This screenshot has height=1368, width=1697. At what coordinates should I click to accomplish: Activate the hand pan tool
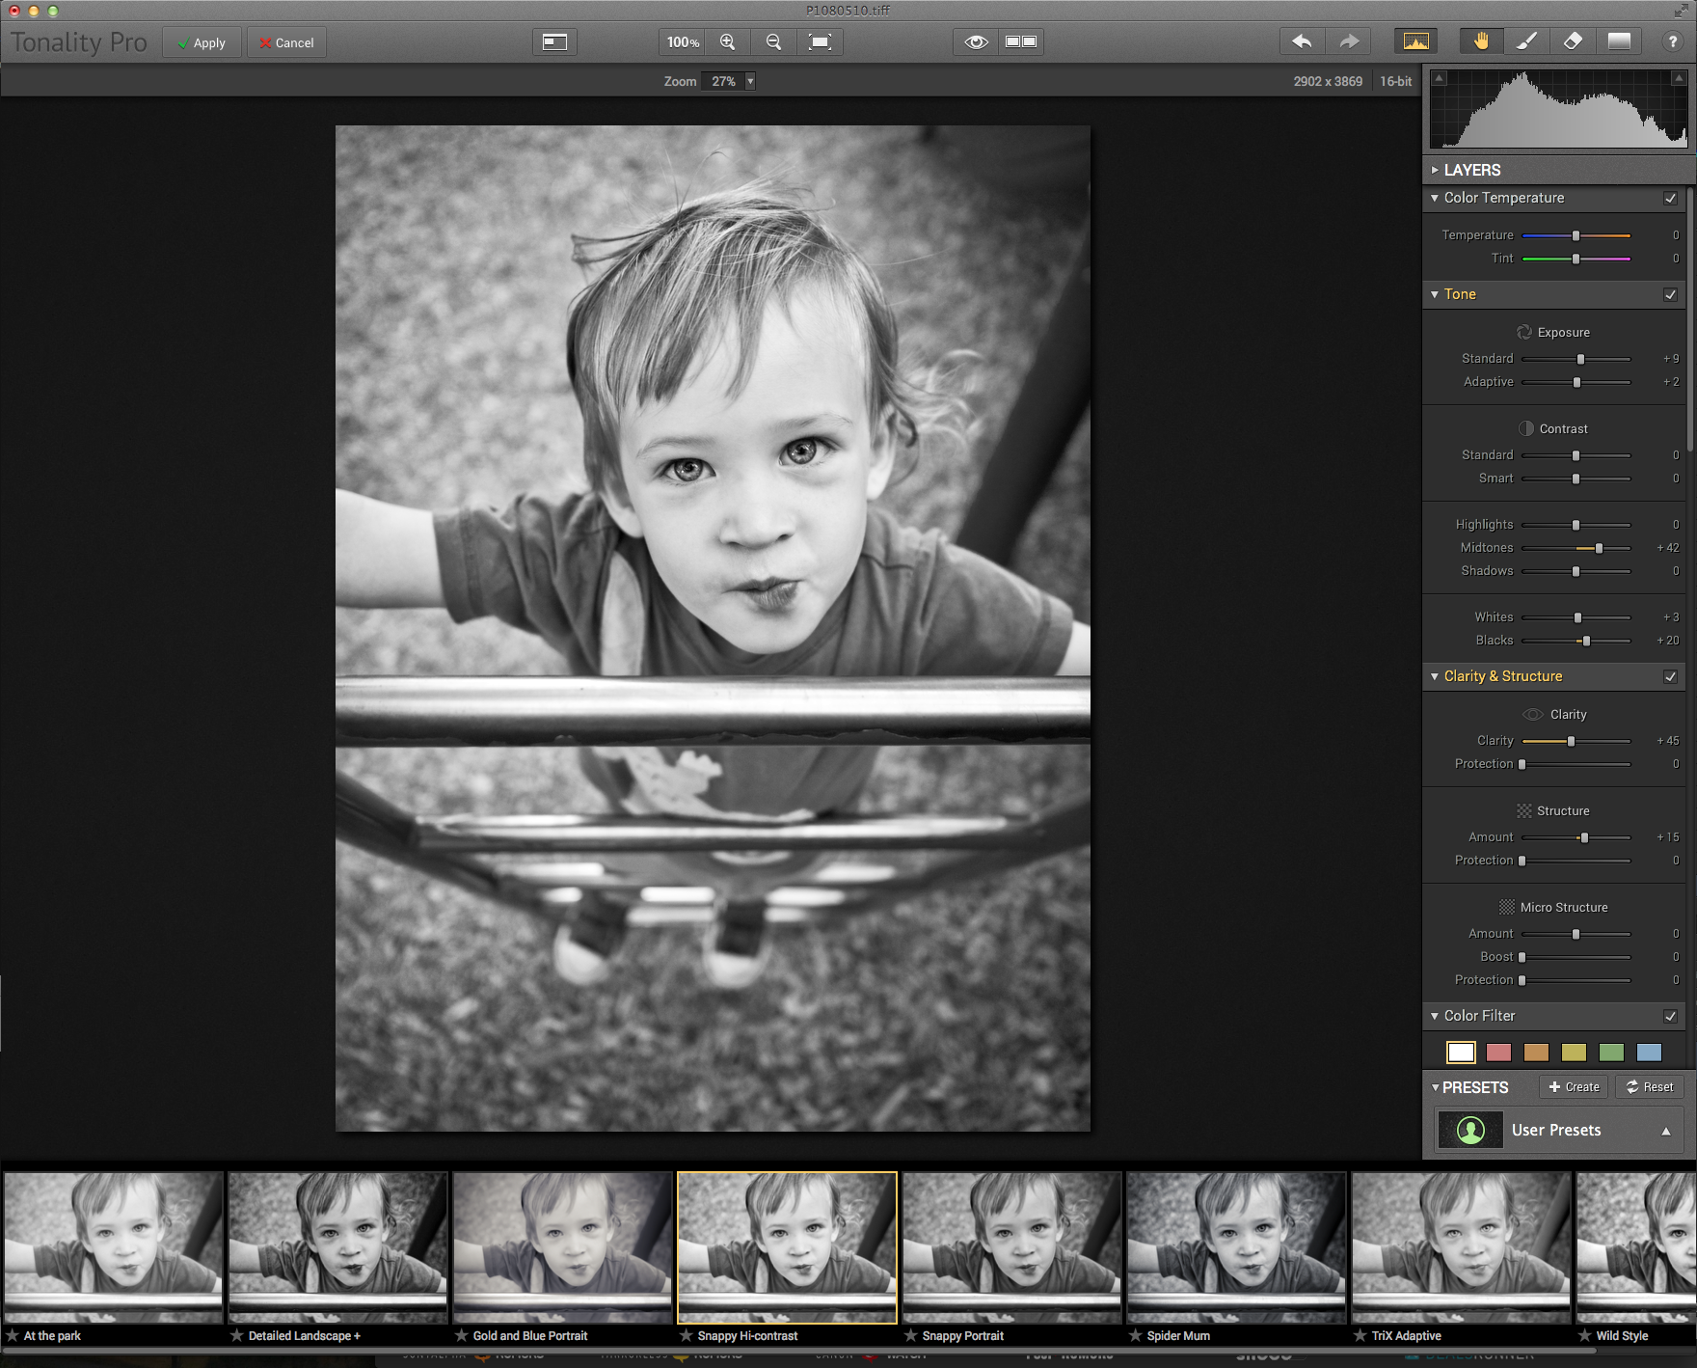[1480, 41]
